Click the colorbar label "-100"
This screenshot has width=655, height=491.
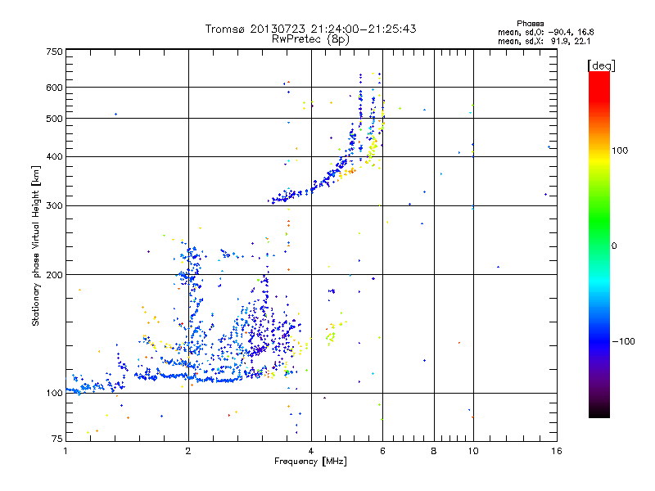coord(623,341)
